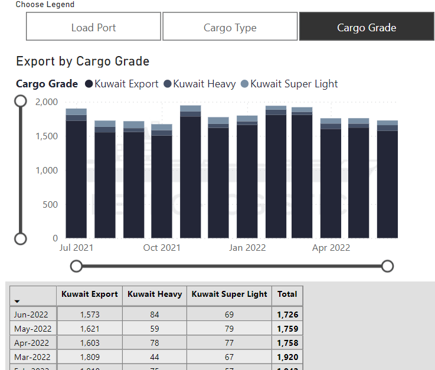This screenshot has width=435, height=370.
Task: Click the Total column header
Action: (287, 294)
